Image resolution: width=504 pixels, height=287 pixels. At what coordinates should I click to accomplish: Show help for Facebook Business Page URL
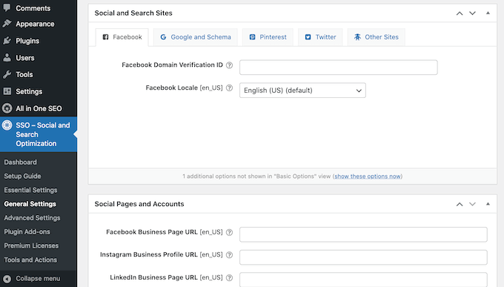pos(229,232)
